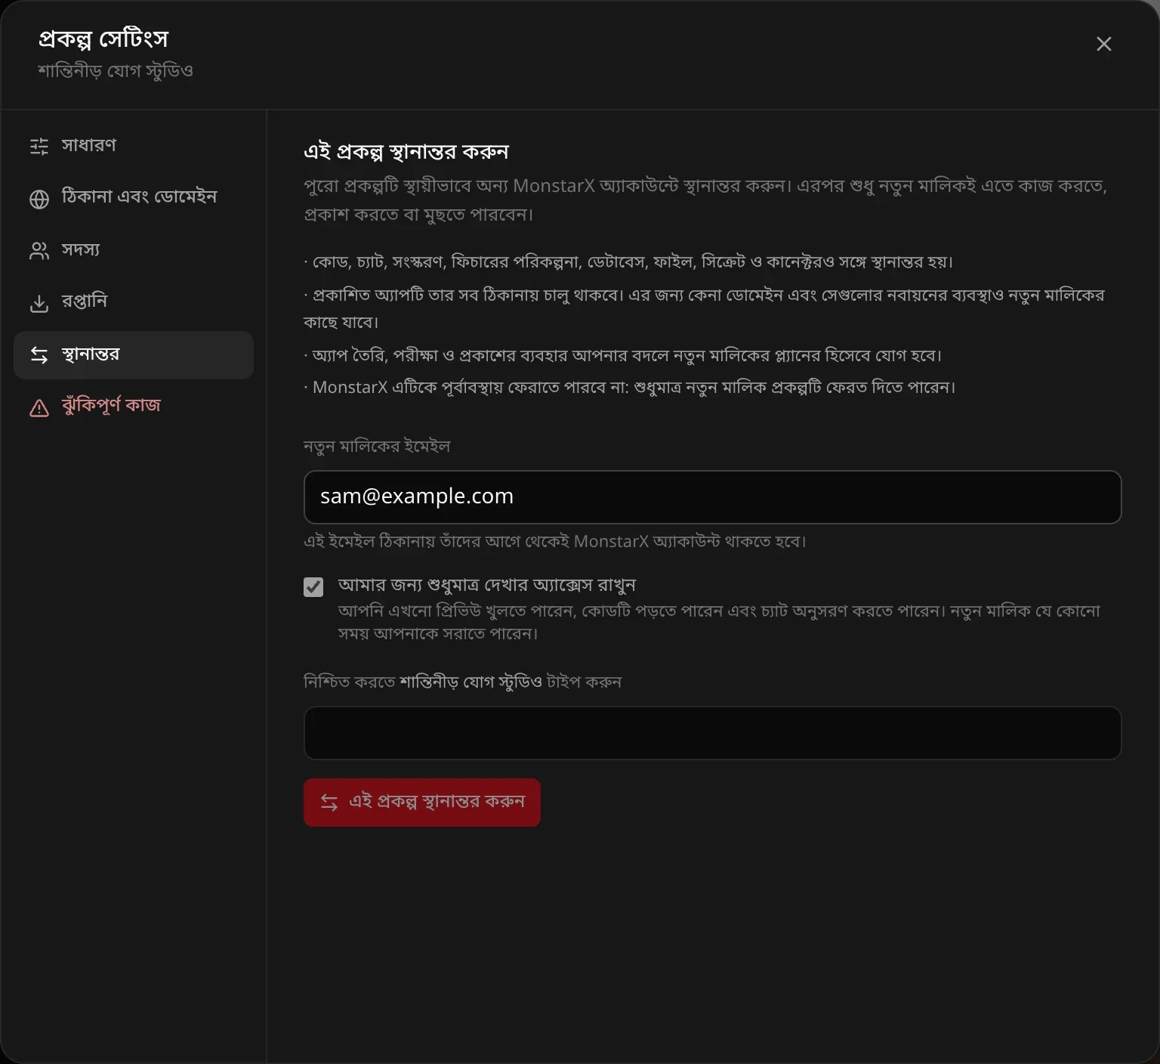Click the download icon beside রপ্তানি
The height and width of the screenshot is (1064, 1160).
coord(39,303)
